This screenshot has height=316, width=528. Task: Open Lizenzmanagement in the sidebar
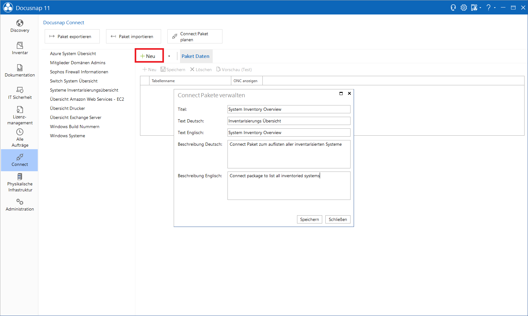[20, 116]
